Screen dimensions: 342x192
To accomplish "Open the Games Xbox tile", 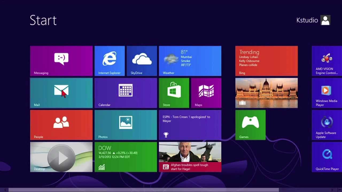I will (250, 125).
